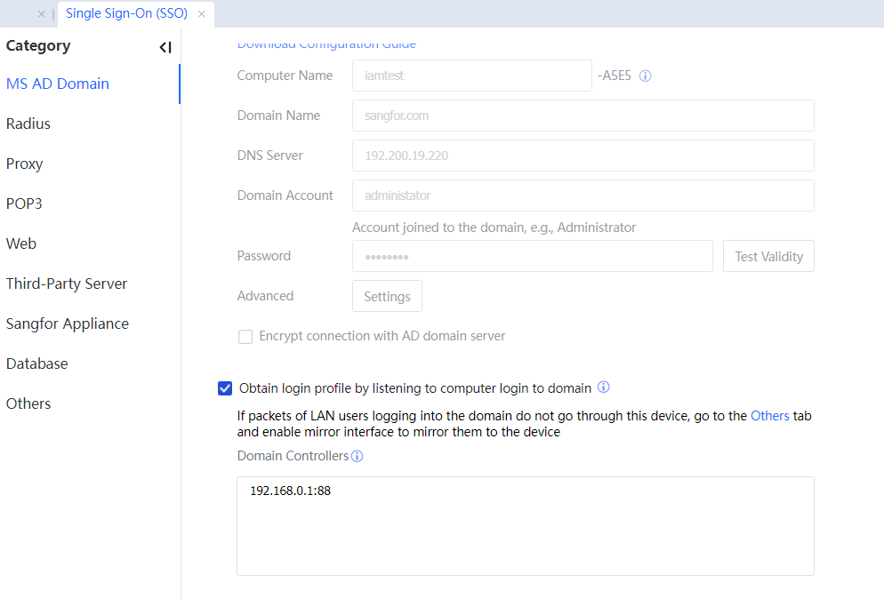This screenshot has width=884, height=599.
Task: Open the Radius category
Action: pos(28,124)
